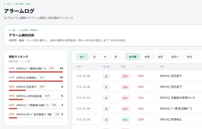Click the アラームログ page title
This screenshot has width=202, height=129.
tap(19, 11)
